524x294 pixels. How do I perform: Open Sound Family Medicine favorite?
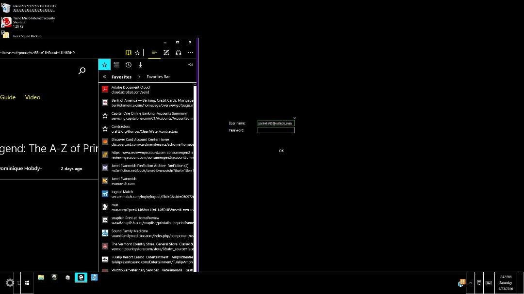[x=147, y=233]
